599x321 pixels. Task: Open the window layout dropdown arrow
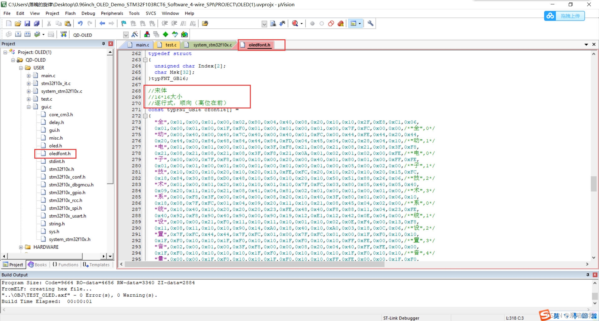[360, 24]
